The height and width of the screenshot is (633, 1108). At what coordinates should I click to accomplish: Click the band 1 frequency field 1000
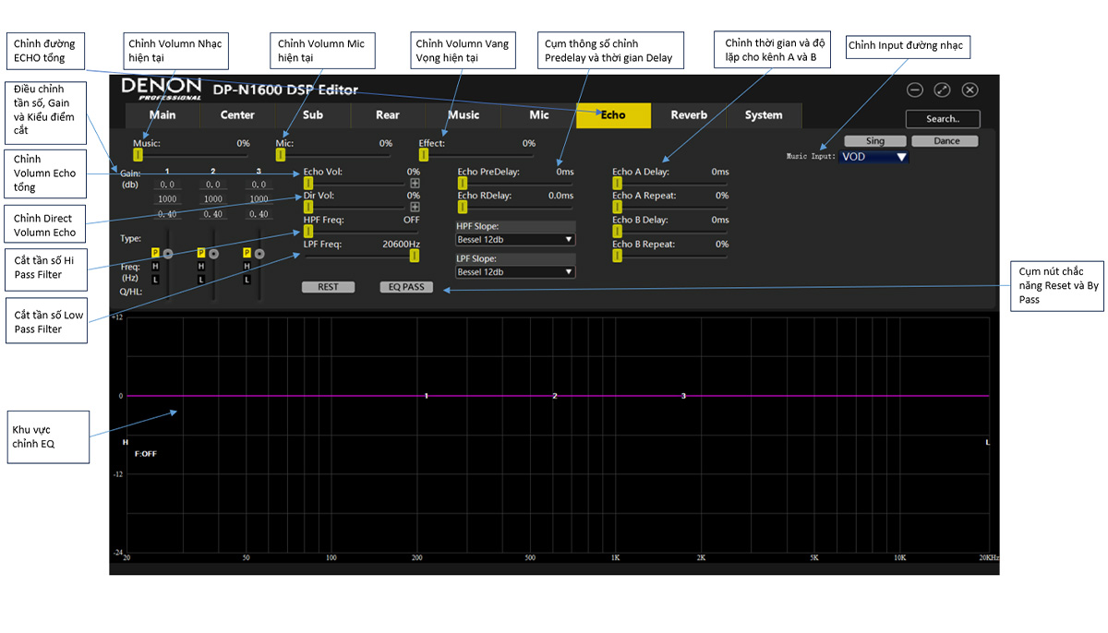166,199
